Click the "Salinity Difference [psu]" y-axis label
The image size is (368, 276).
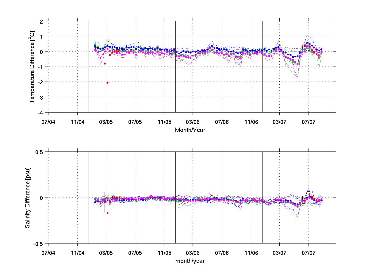click(x=28, y=197)
